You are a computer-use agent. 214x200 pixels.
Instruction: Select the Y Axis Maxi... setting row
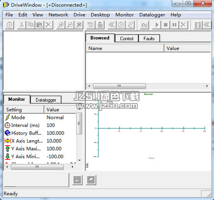pos(40,149)
